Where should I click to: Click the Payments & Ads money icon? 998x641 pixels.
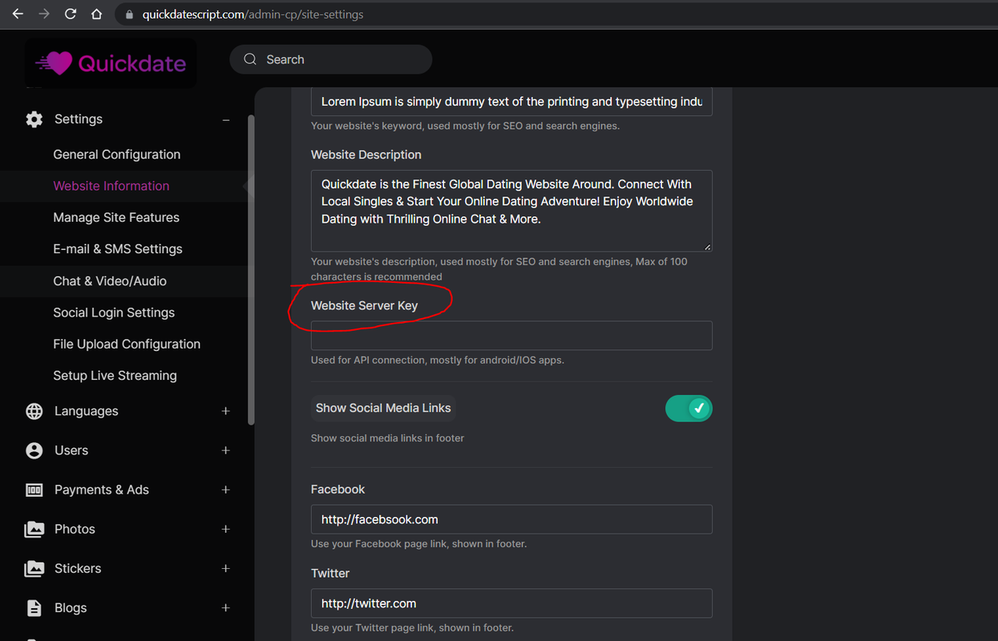click(x=34, y=490)
